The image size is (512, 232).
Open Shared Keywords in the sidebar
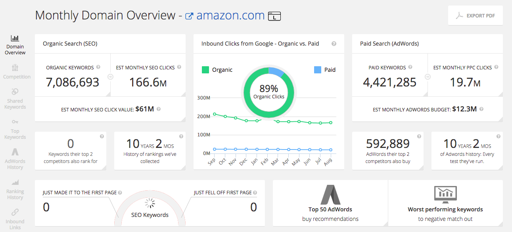pyautogui.click(x=15, y=98)
